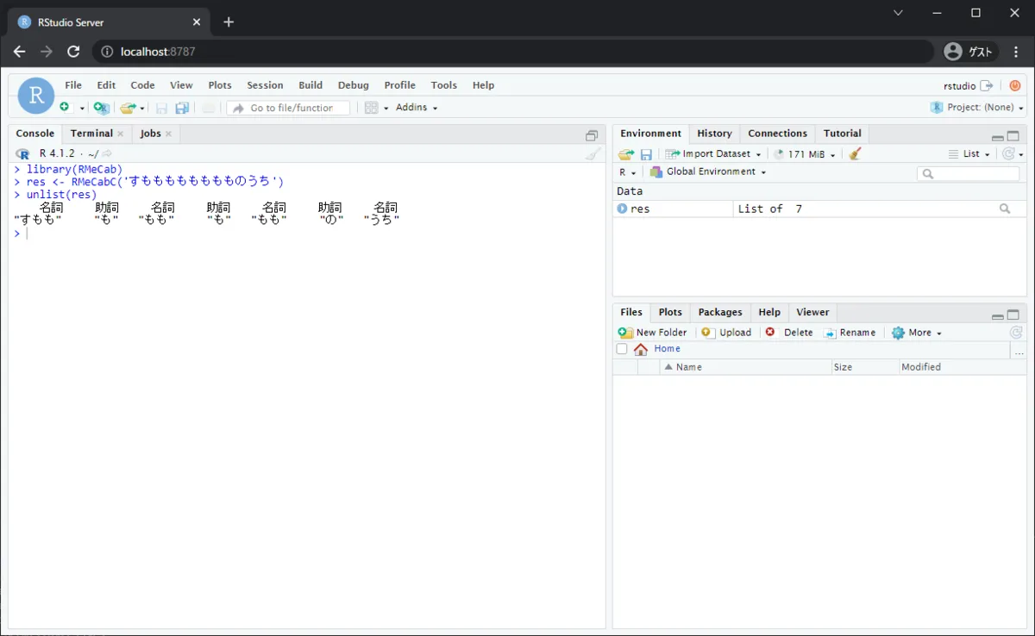Open the Project: (None) dropdown
1035x636 pixels.
(x=976, y=108)
